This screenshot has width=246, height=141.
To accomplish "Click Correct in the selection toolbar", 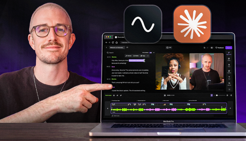I will (129, 56).
